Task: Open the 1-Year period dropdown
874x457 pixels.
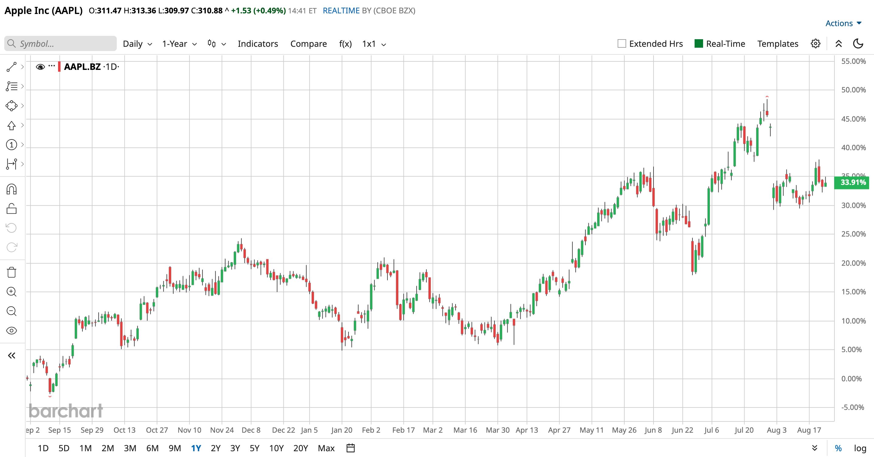Action: (179, 44)
